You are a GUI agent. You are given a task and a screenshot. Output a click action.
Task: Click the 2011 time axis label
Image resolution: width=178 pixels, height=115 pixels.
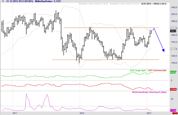[15, 113]
